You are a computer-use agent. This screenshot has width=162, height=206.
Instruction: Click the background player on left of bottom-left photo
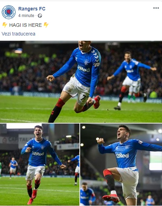click(x=13, y=167)
